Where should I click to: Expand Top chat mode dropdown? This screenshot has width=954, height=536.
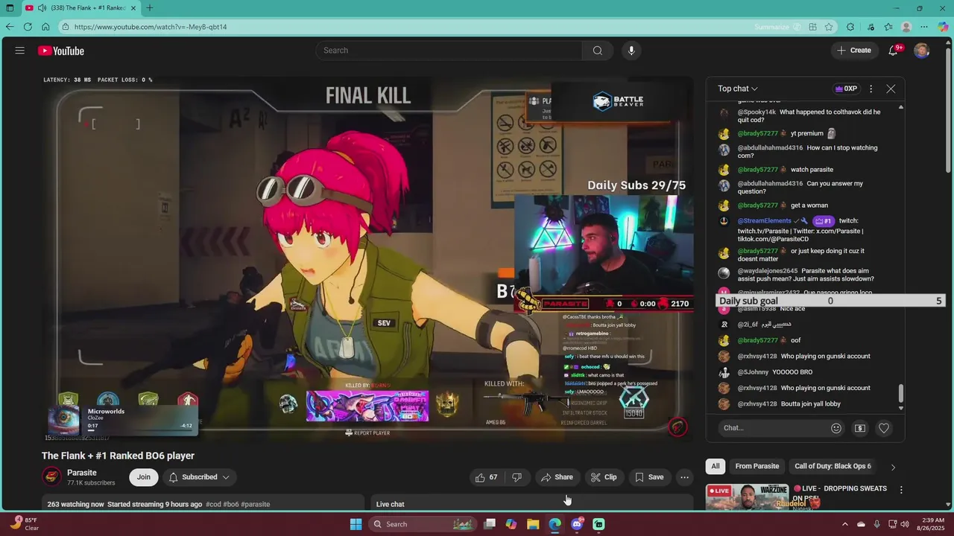tap(738, 89)
